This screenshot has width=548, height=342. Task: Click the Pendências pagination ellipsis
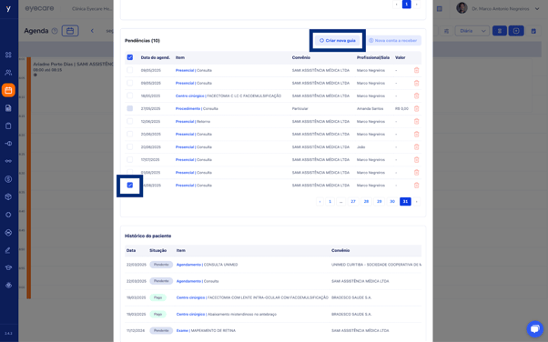(x=340, y=202)
